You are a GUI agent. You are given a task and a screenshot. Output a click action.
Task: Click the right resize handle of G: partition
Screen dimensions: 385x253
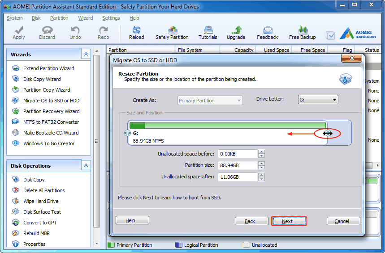tap(328, 134)
